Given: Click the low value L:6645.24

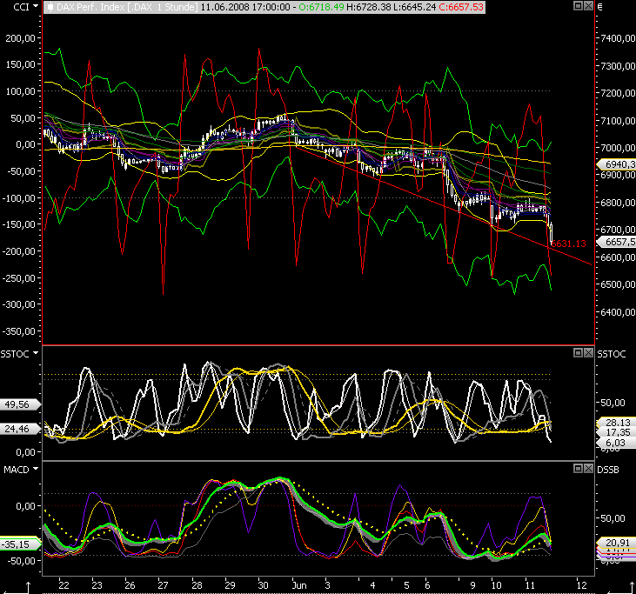Looking at the screenshot, I should click(415, 7).
